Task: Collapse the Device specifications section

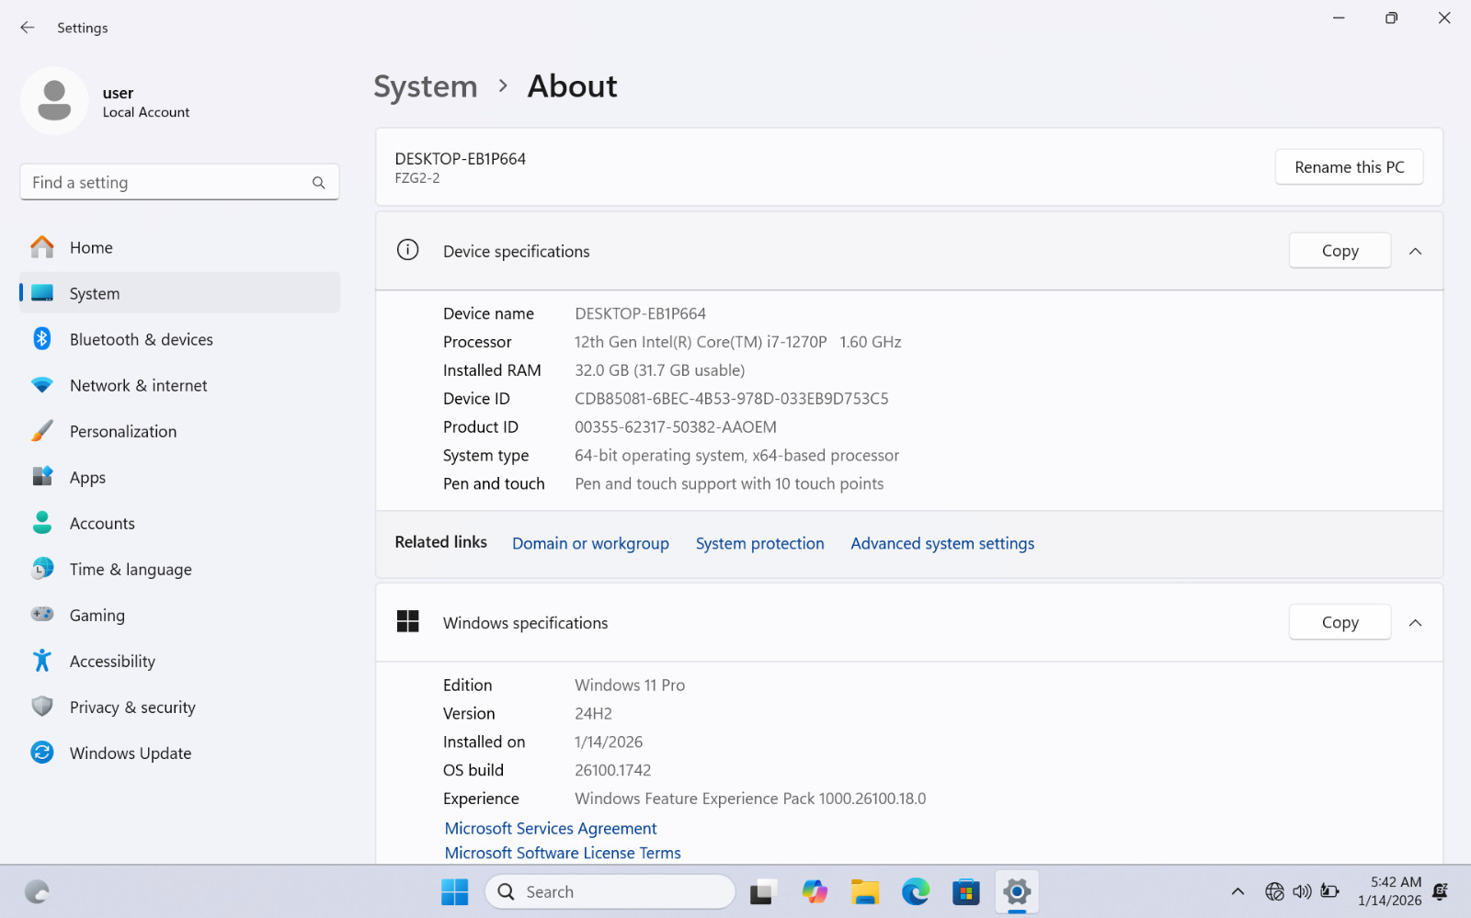Action: coord(1415,251)
